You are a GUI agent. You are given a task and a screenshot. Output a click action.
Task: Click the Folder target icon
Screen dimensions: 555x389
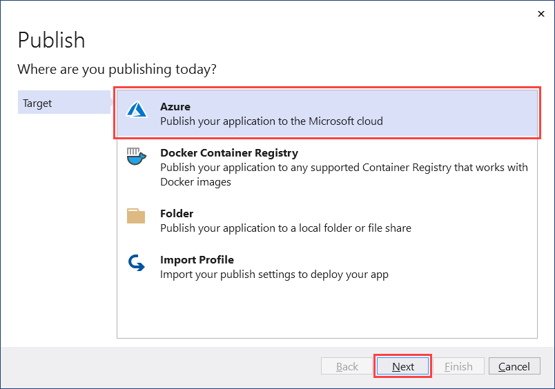(136, 216)
